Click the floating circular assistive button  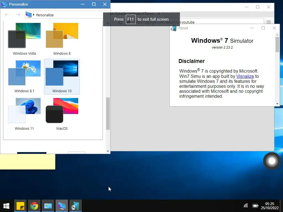tap(272, 161)
